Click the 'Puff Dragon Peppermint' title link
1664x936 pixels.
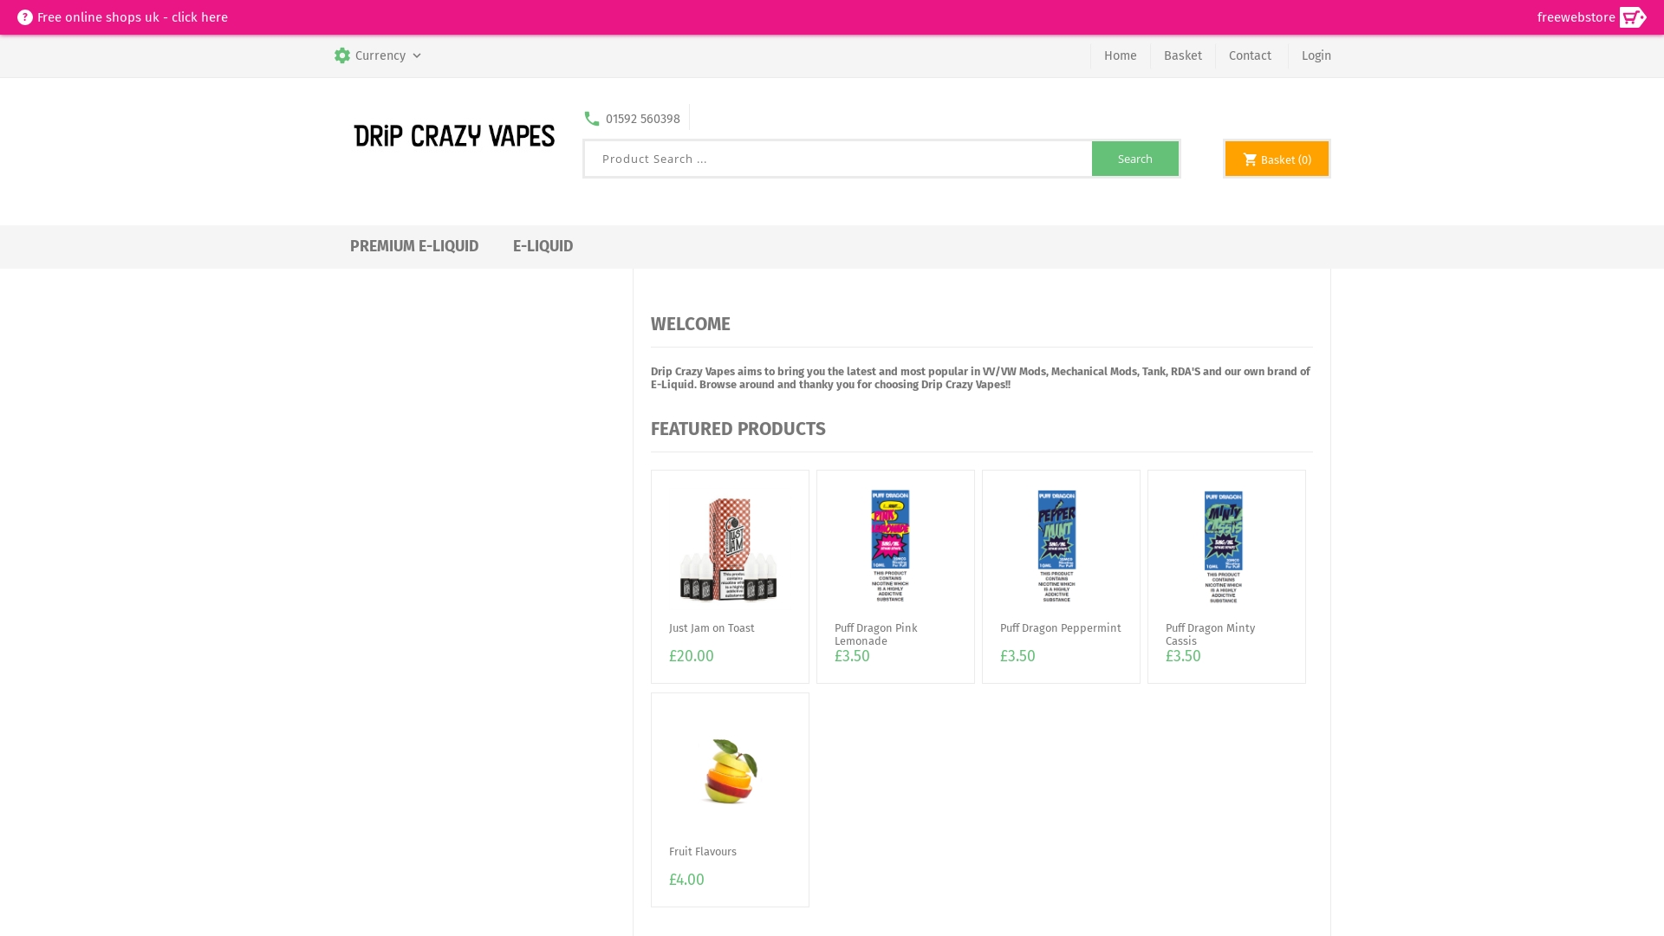[1060, 628]
